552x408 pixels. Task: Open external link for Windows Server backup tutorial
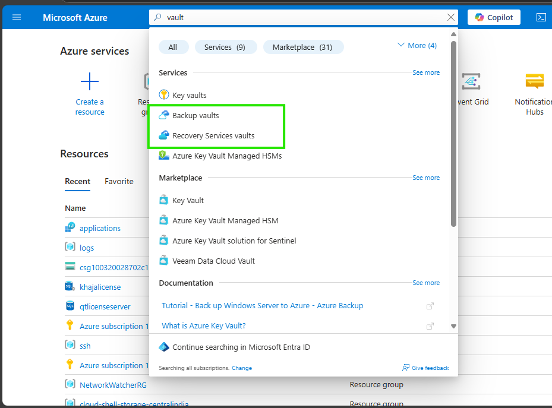tap(430, 306)
